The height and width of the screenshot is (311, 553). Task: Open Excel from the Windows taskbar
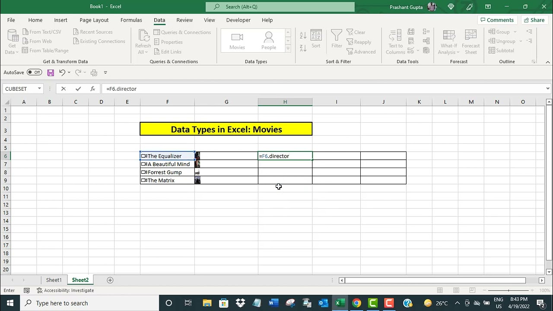tap(340, 303)
